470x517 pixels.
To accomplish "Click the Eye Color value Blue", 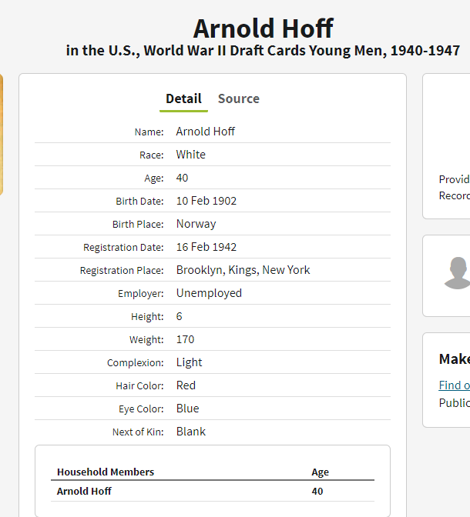I will click(x=187, y=409).
